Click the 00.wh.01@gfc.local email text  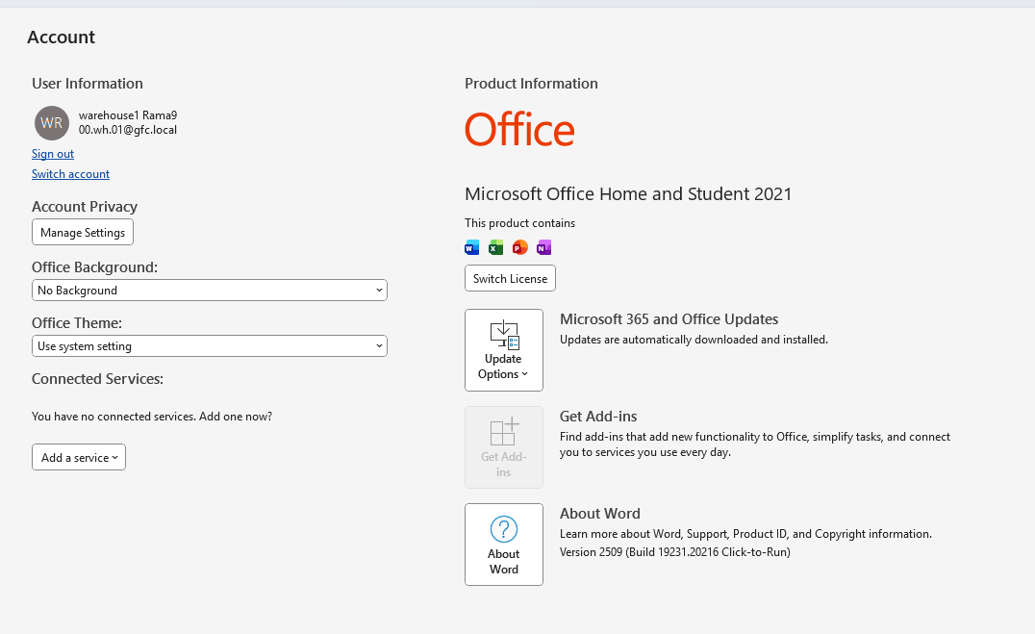point(128,130)
